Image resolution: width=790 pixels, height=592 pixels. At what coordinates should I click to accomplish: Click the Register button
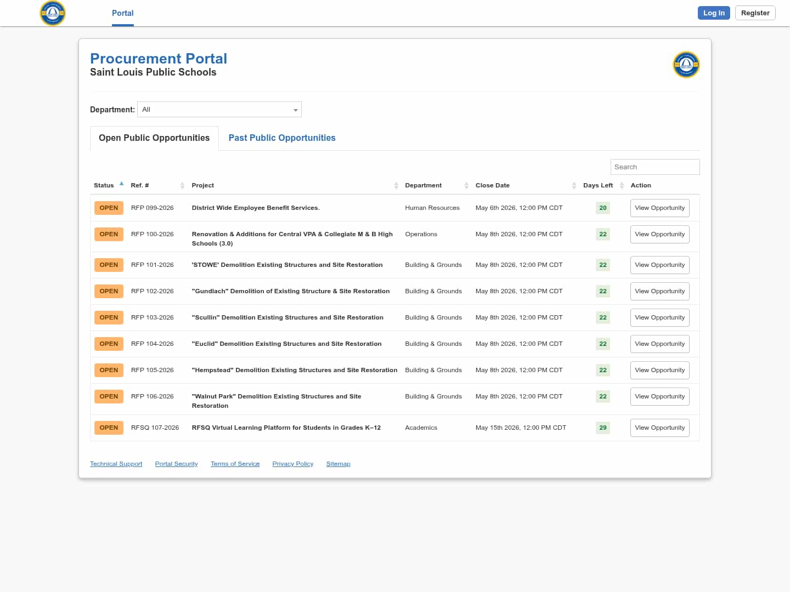click(755, 13)
